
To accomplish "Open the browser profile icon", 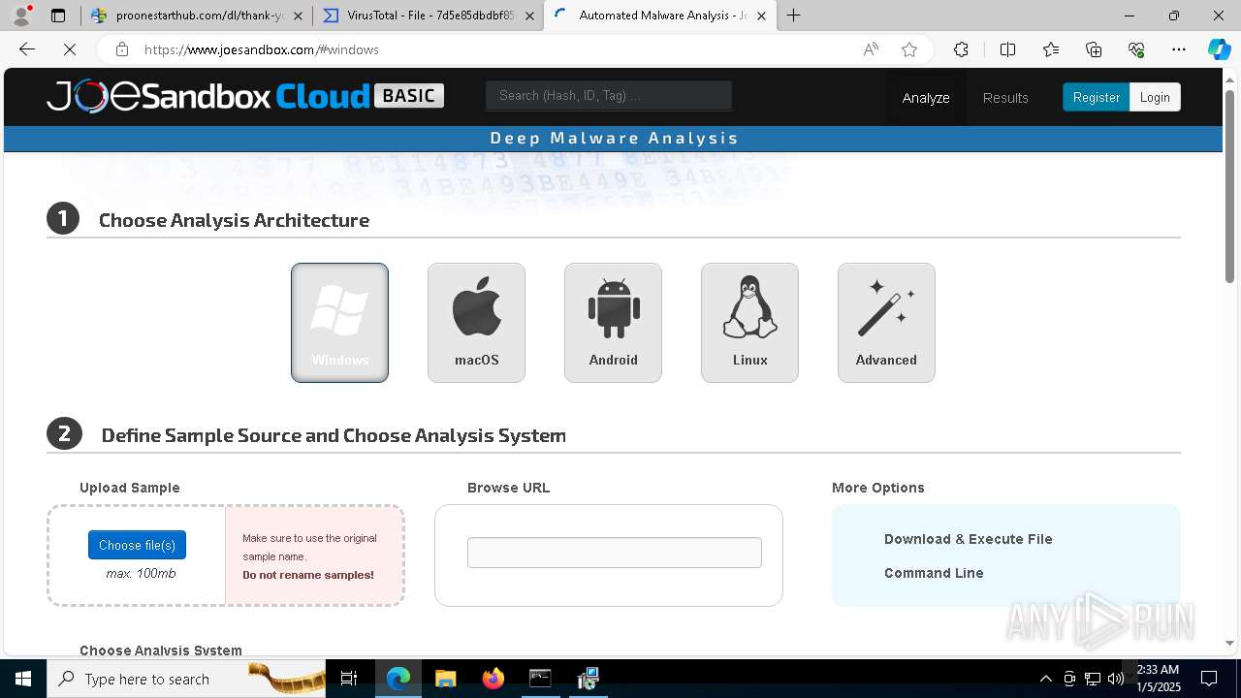I will coord(21,16).
